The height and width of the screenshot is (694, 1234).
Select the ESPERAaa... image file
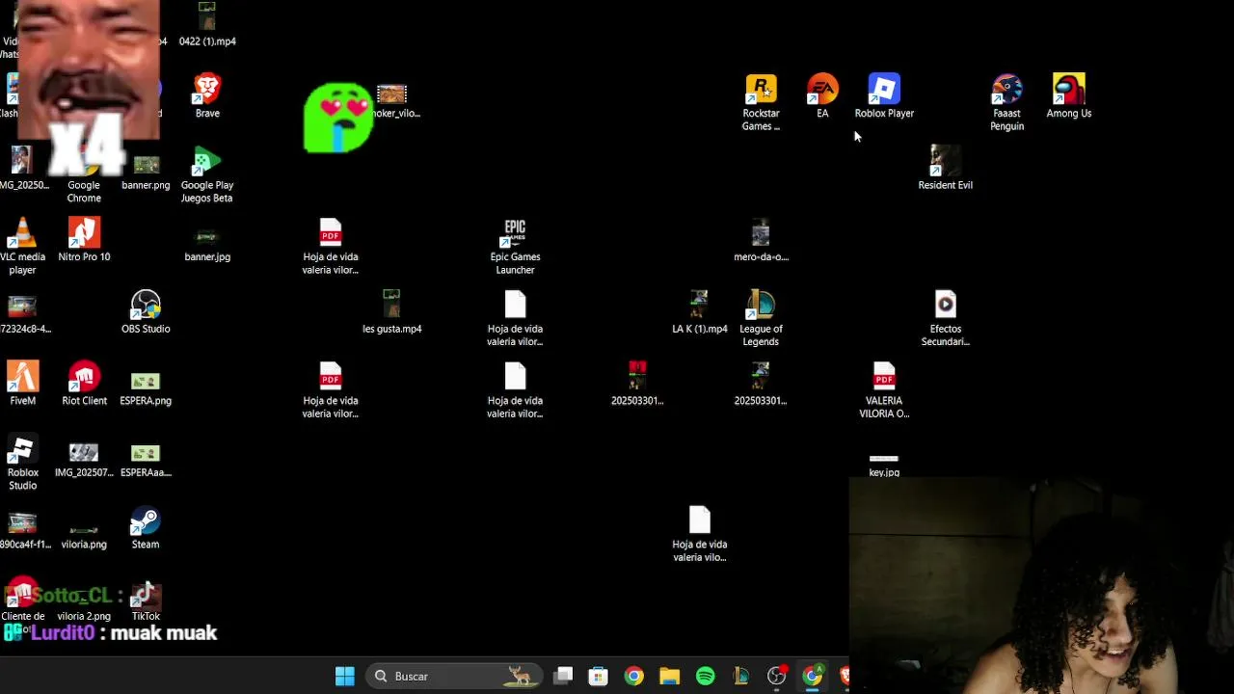pyautogui.click(x=146, y=461)
